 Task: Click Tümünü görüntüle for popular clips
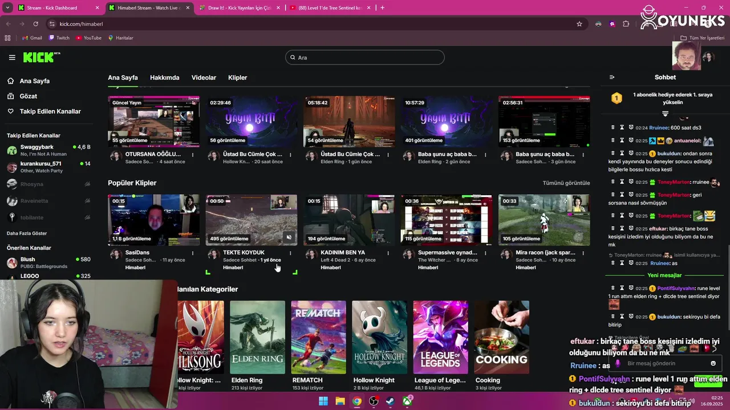click(x=566, y=183)
